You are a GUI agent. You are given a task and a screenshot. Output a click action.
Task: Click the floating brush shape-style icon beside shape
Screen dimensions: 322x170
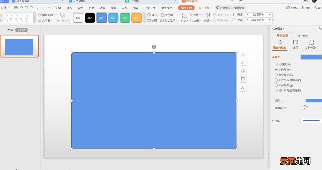242,62
